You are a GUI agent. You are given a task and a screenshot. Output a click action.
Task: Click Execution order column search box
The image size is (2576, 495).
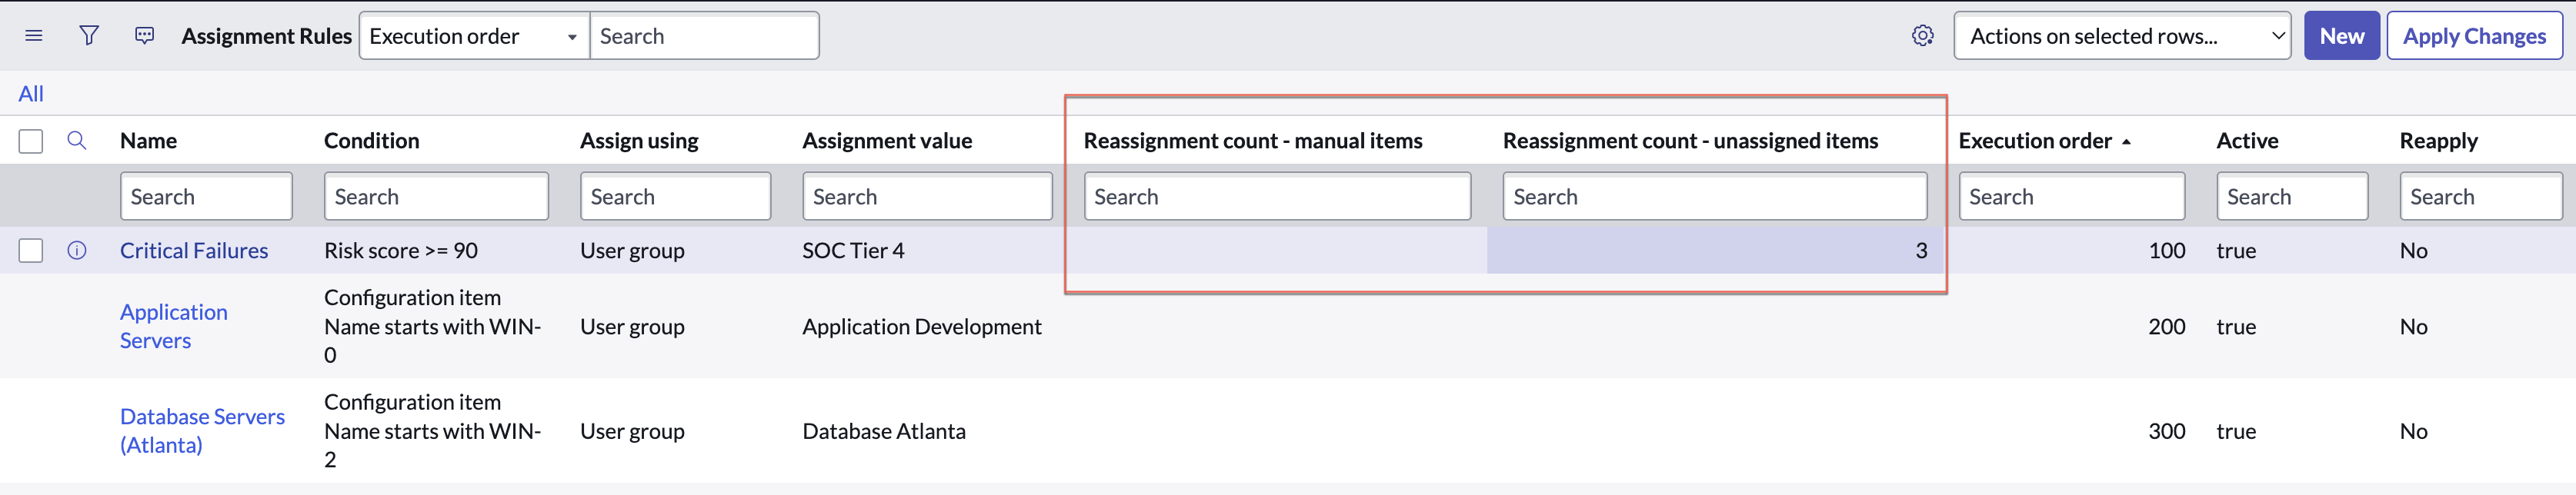(2071, 197)
